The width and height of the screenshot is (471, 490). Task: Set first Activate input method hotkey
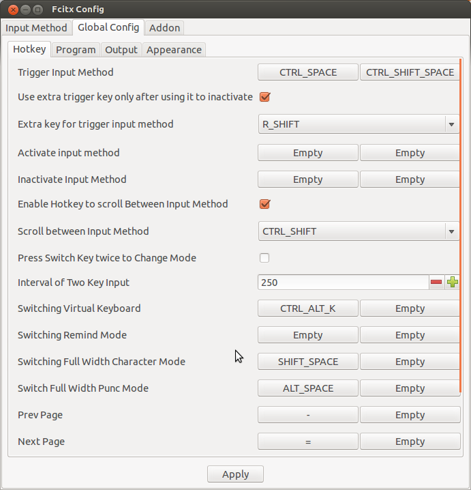point(308,152)
